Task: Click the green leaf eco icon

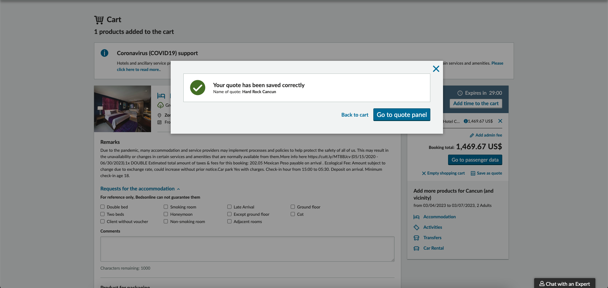Action: tap(161, 105)
